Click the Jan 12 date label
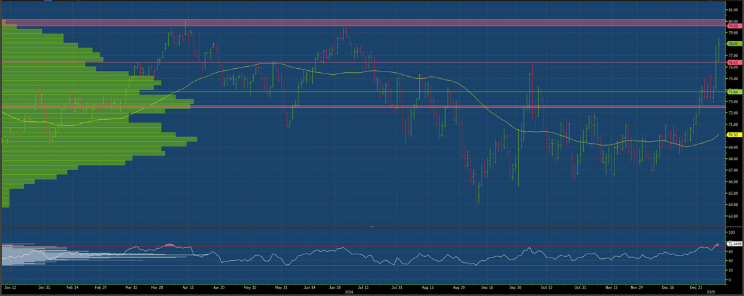Screen dimensions: 744x296 coord(9,287)
